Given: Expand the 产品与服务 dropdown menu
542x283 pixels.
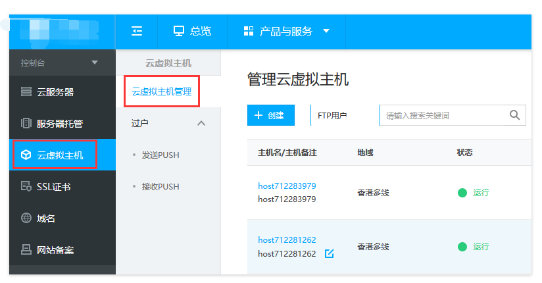Looking at the screenshot, I should (x=286, y=31).
